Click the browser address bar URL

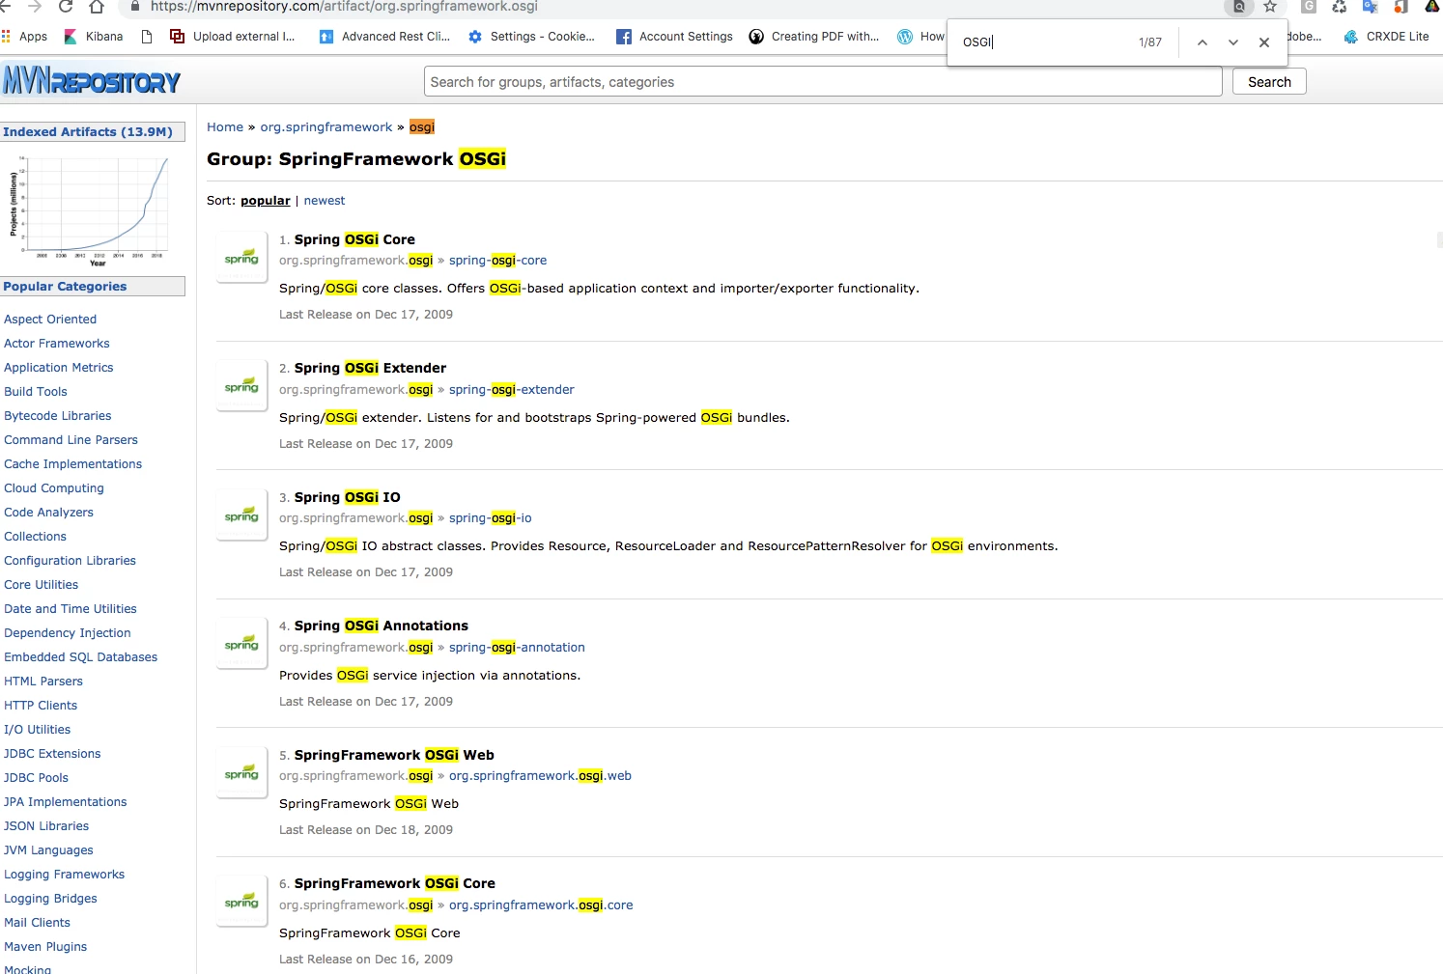[344, 7]
